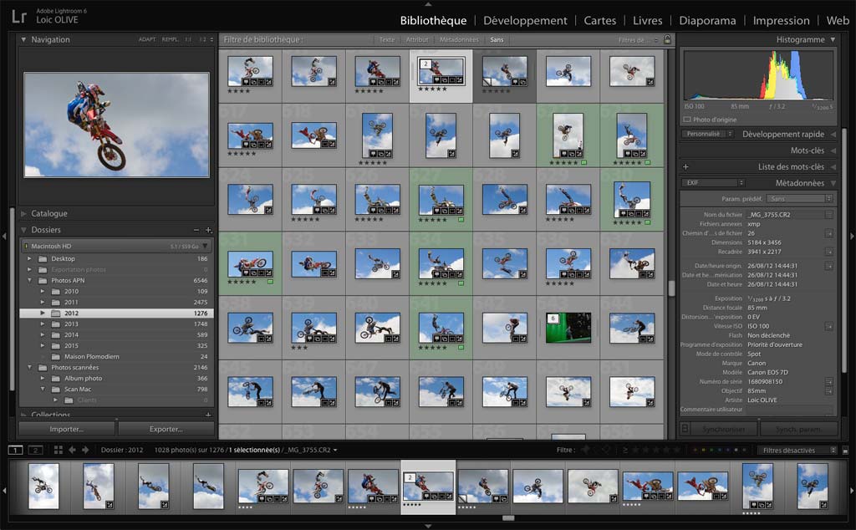This screenshot has height=530, width=856.
Task: Click the filmstrip horizontal scroll handle
Action: [508, 518]
